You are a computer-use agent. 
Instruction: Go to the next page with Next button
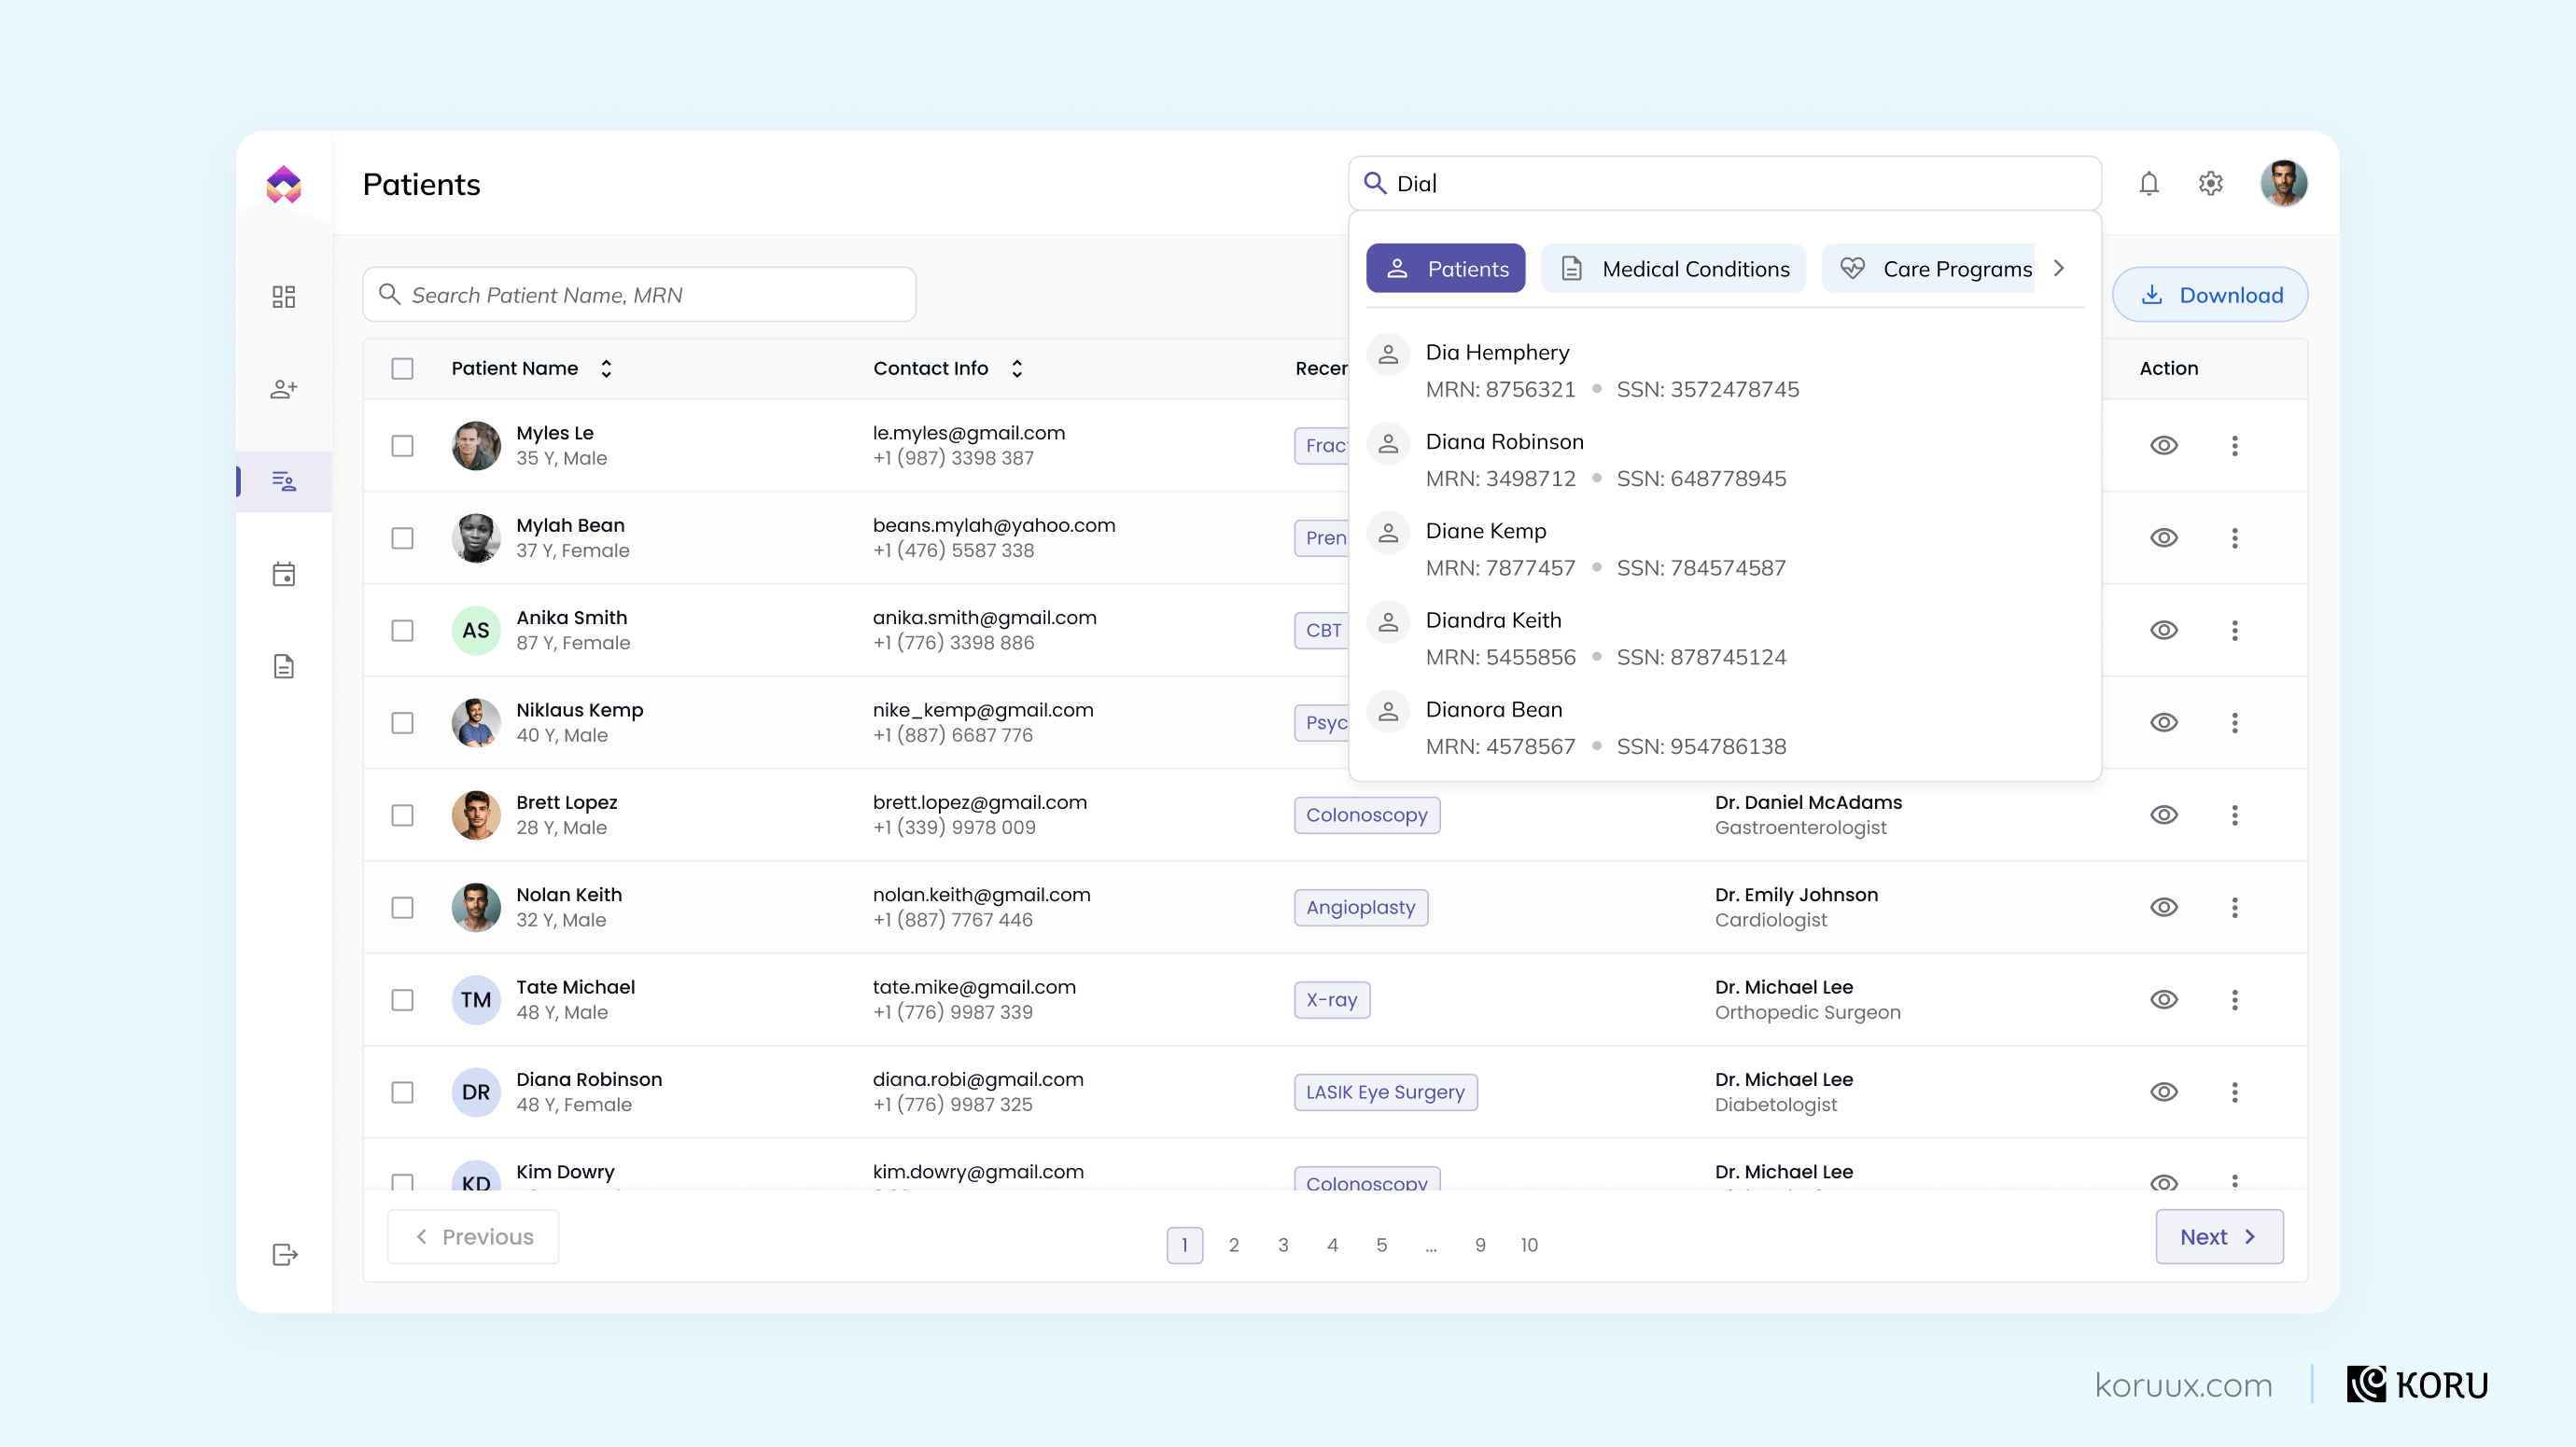click(x=2219, y=1236)
